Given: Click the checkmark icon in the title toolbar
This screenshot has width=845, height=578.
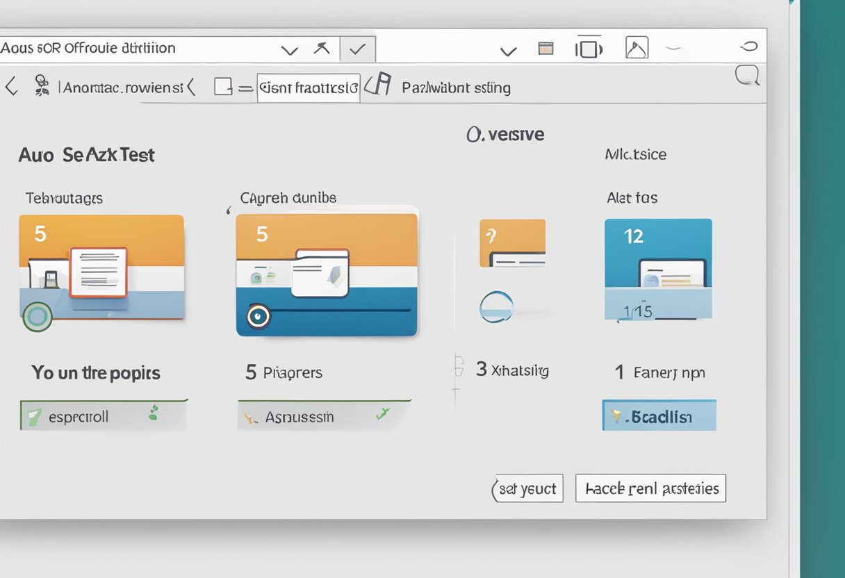Looking at the screenshot, I should (x=357, y=49).
